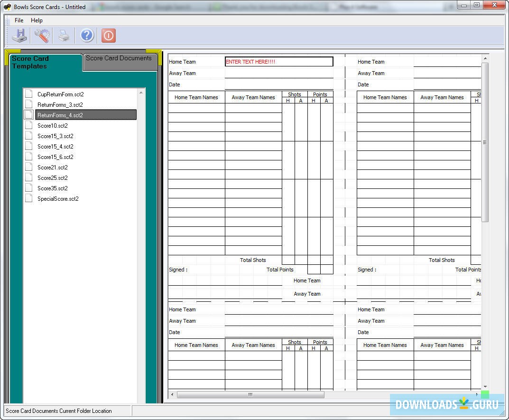Click the horizontal scrollbar thumb under score card
This screenshot has height=420, width=509.
click(250, 394)
